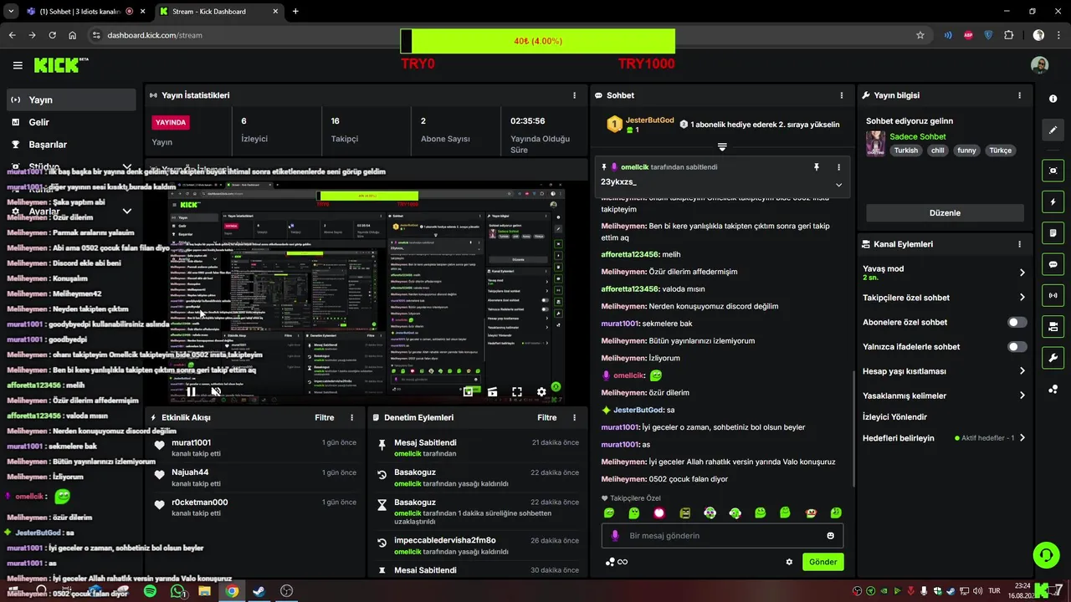Open the hamburger navigation menu

(x=18, y=65)
